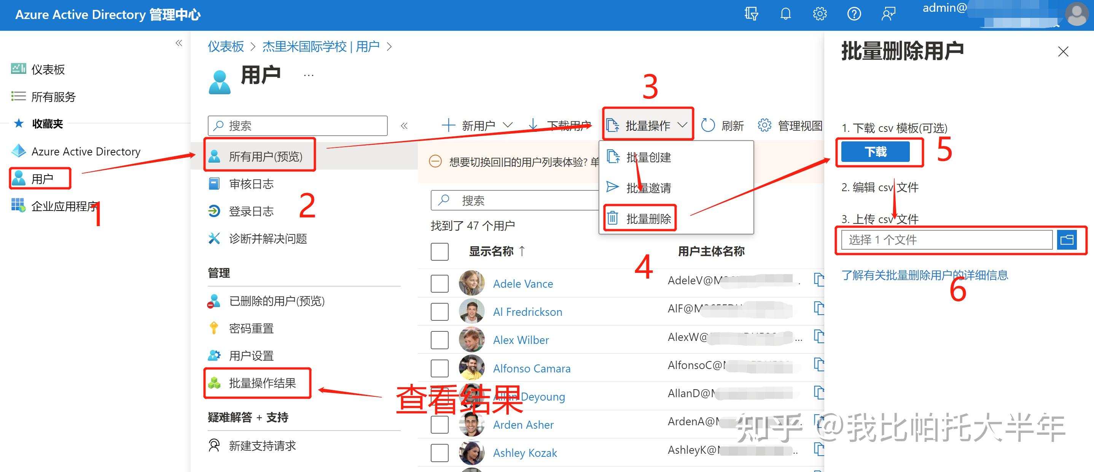Tick the checkbox for Al Fredrickson
The width and height of the screenshot is (1094, 472).
[440, 312]
